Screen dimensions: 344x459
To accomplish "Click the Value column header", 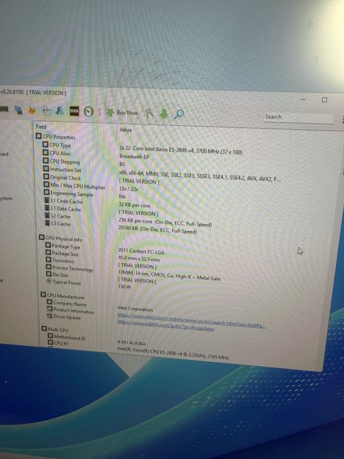I will coord(126,130).
